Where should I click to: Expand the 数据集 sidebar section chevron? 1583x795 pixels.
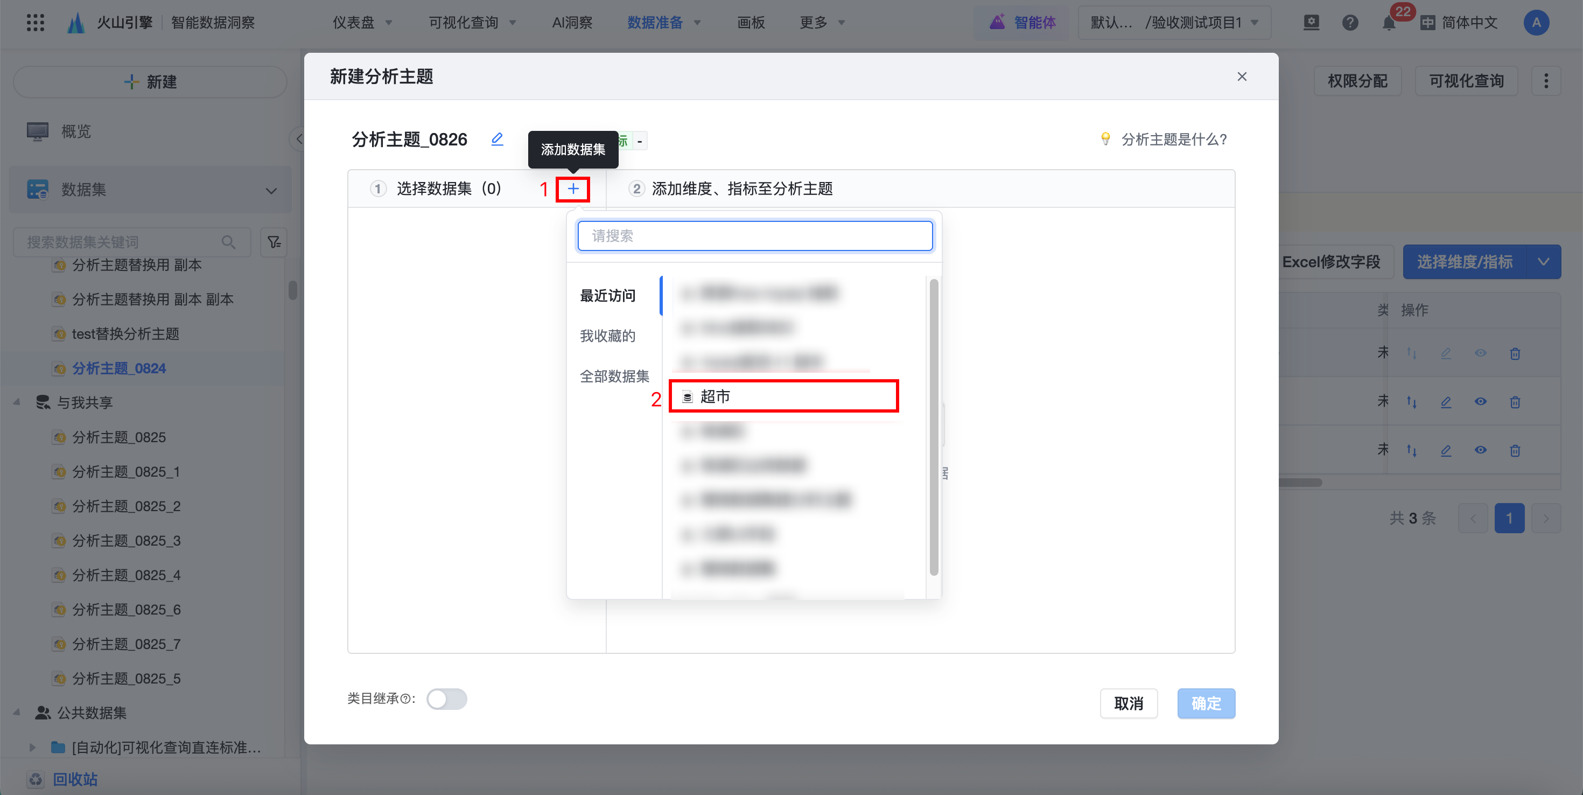(271, 191)
